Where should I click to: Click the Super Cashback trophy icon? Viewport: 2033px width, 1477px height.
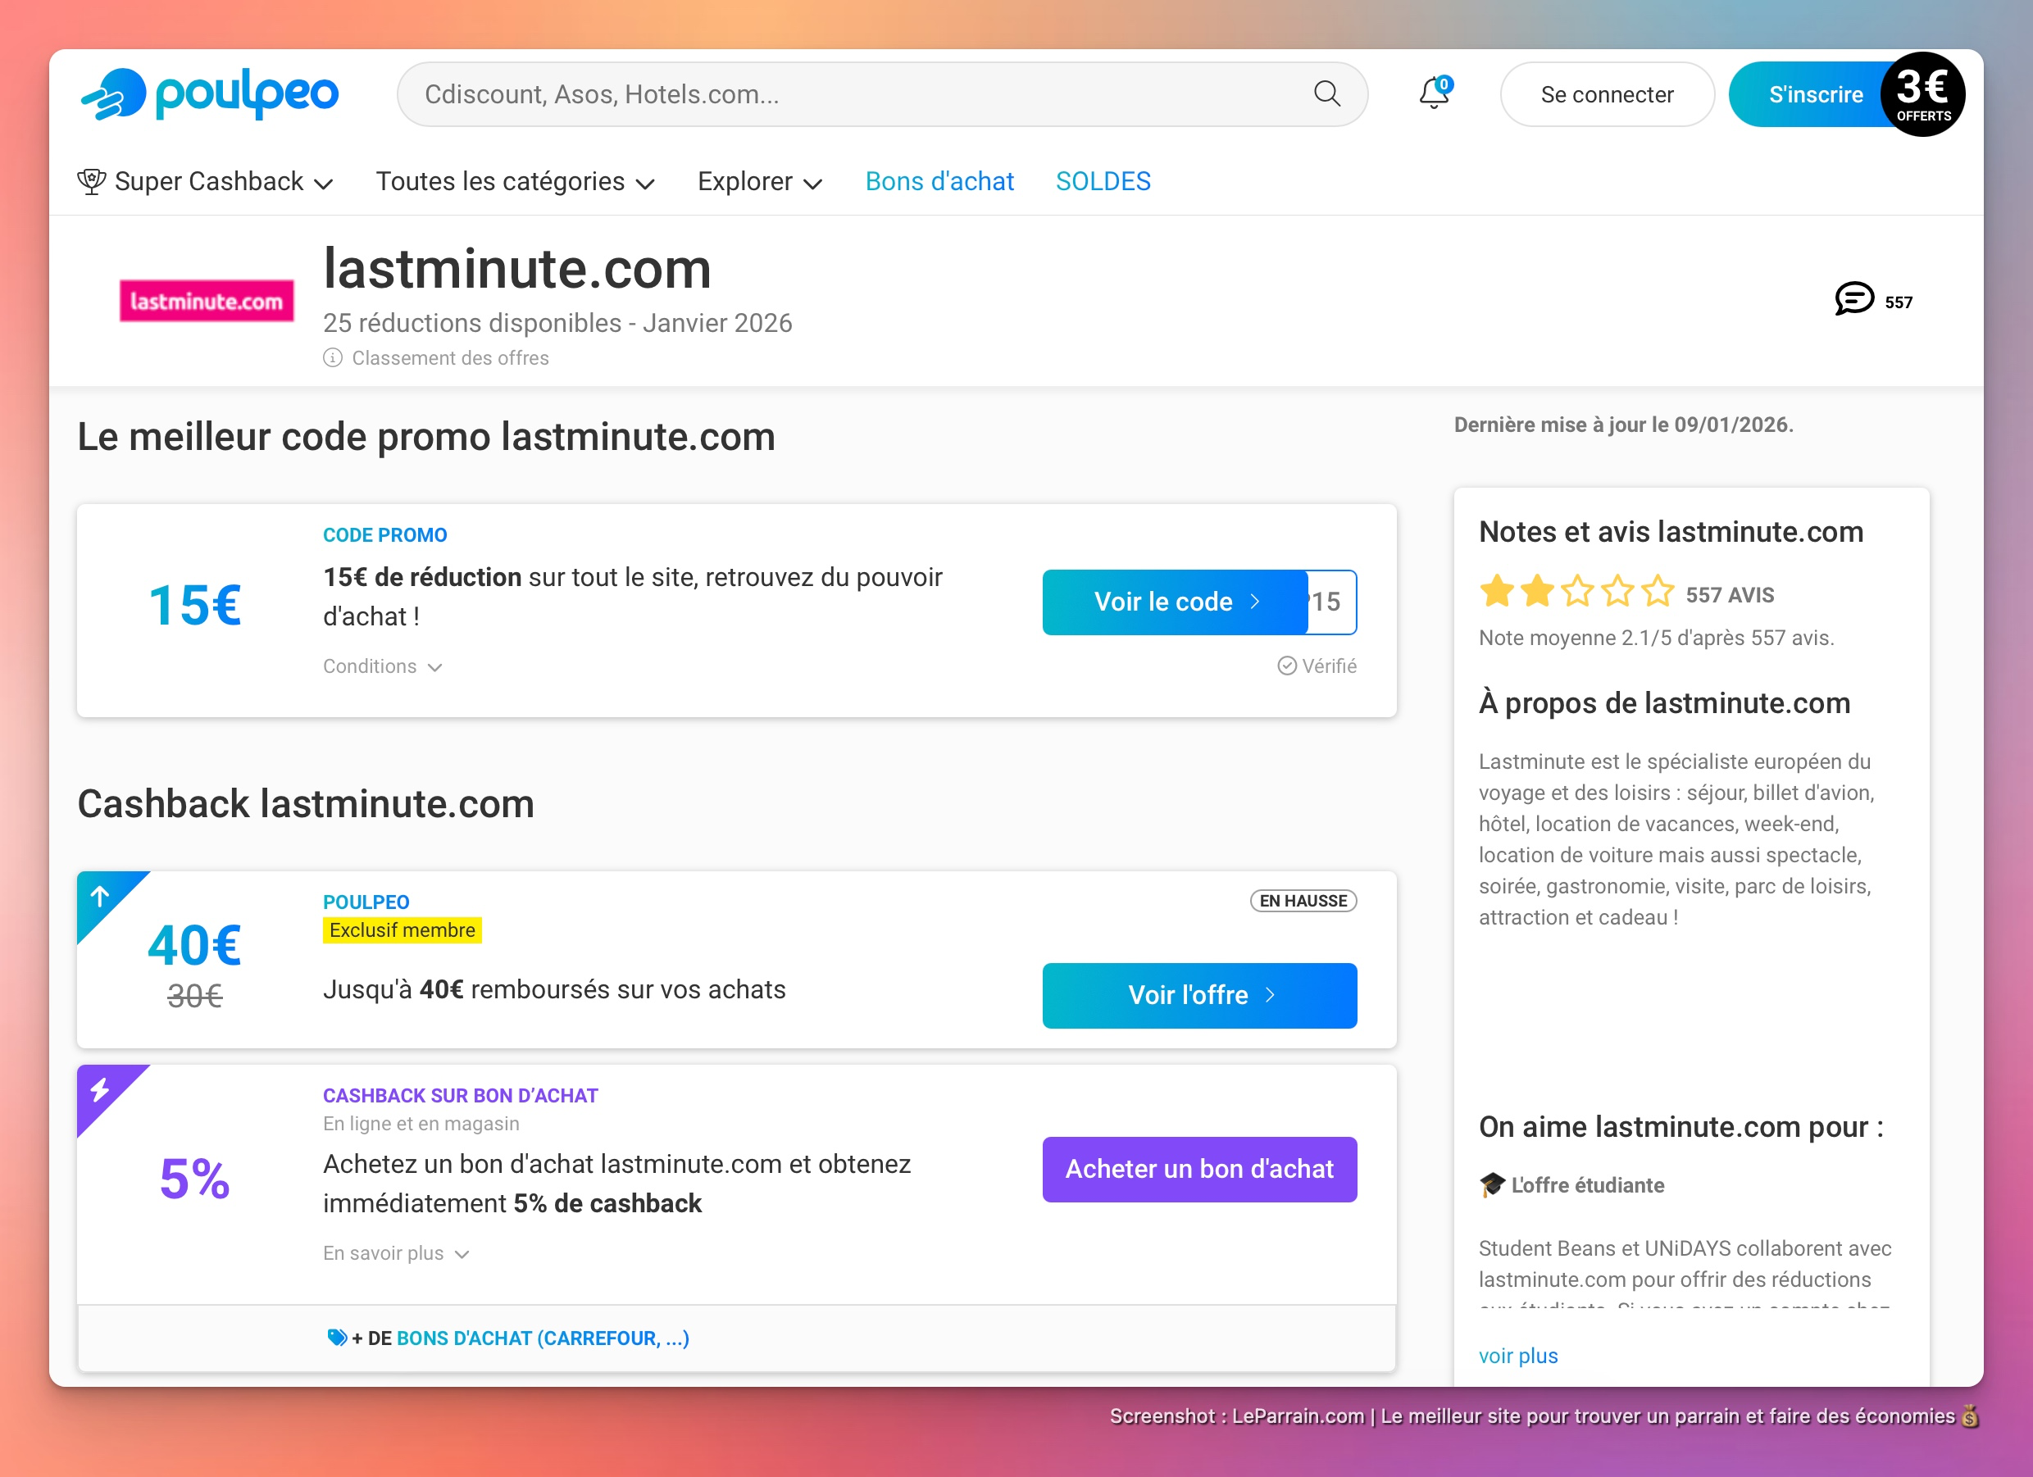click(92, 181)
